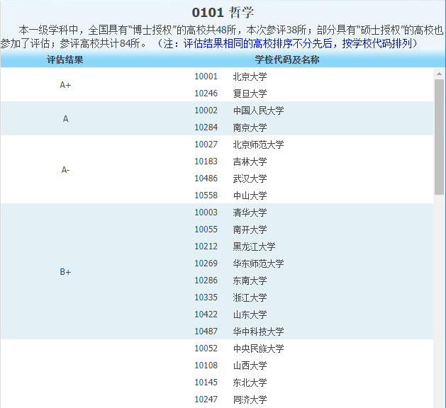Click 东南大学 row

282,280
